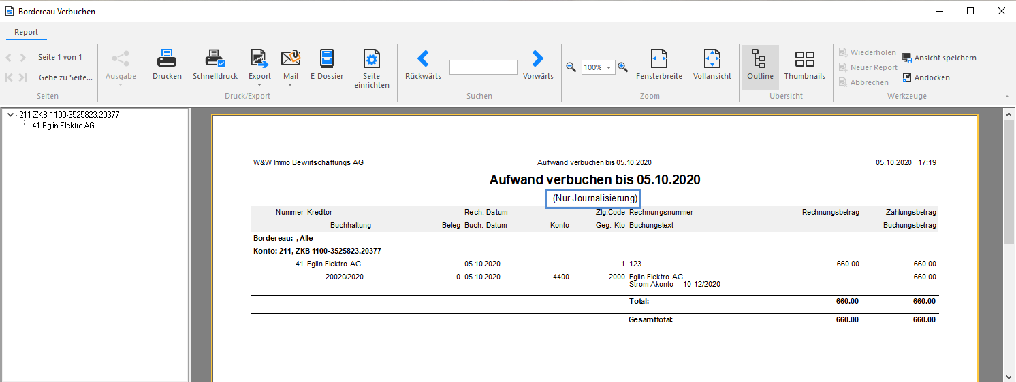Viewport: 1016px width, 382px height.
Task: Click Gehe zu Seite... button
Action: coord(65,77)
